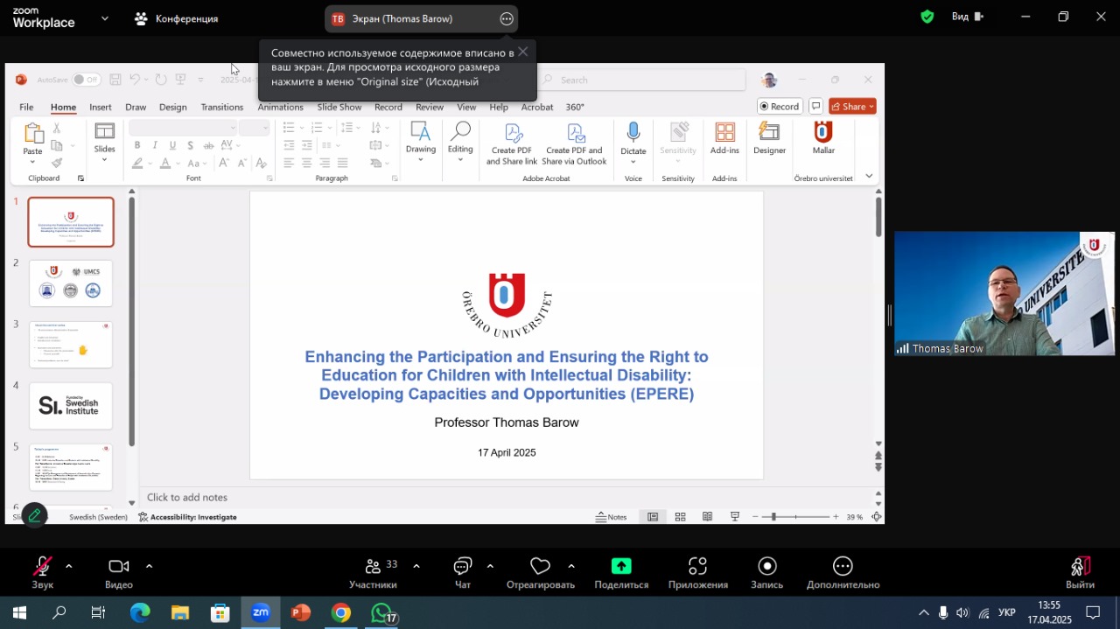Click the green annotation pencil button

35,515
